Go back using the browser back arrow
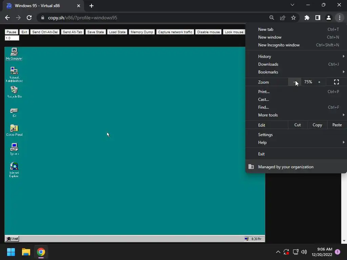 tap(7, 18)
